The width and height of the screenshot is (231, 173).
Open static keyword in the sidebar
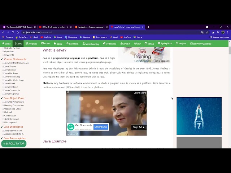point(11,119)
